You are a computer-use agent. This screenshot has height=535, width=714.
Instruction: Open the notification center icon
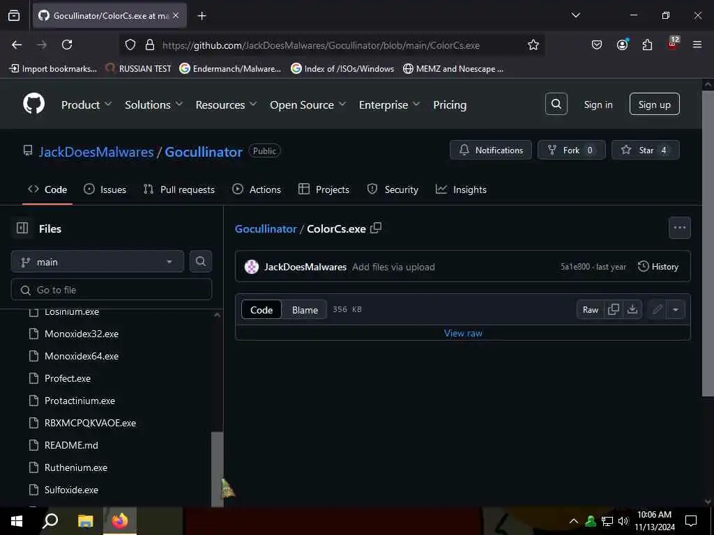[691, 521]
